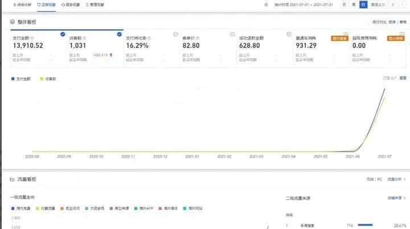
Task: Click the help icon next to 访客数
Action: 84,38
